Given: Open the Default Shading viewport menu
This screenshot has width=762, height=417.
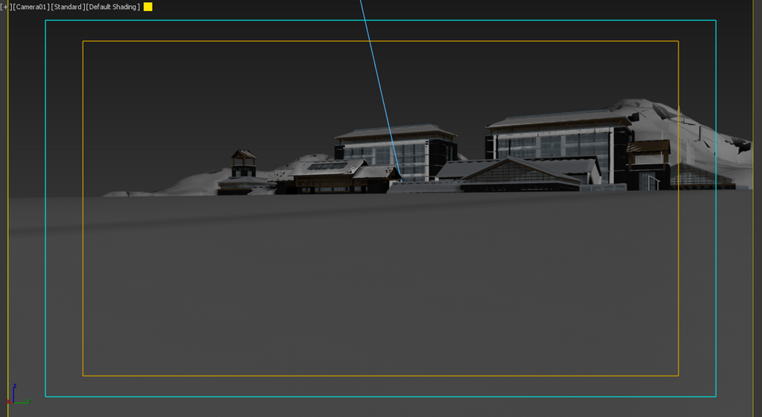Looking at the screenshot, I should [x=113, y=7].
